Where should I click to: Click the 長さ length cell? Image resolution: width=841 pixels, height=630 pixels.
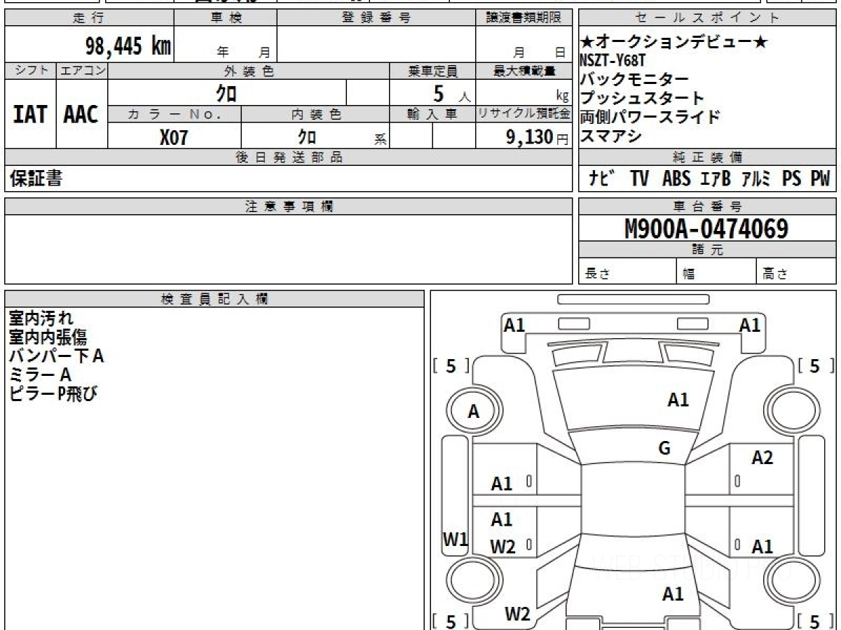628,272
